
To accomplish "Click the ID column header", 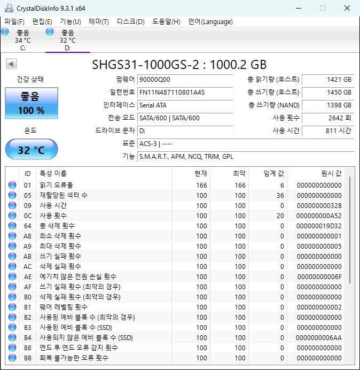I will click(27, 173).
